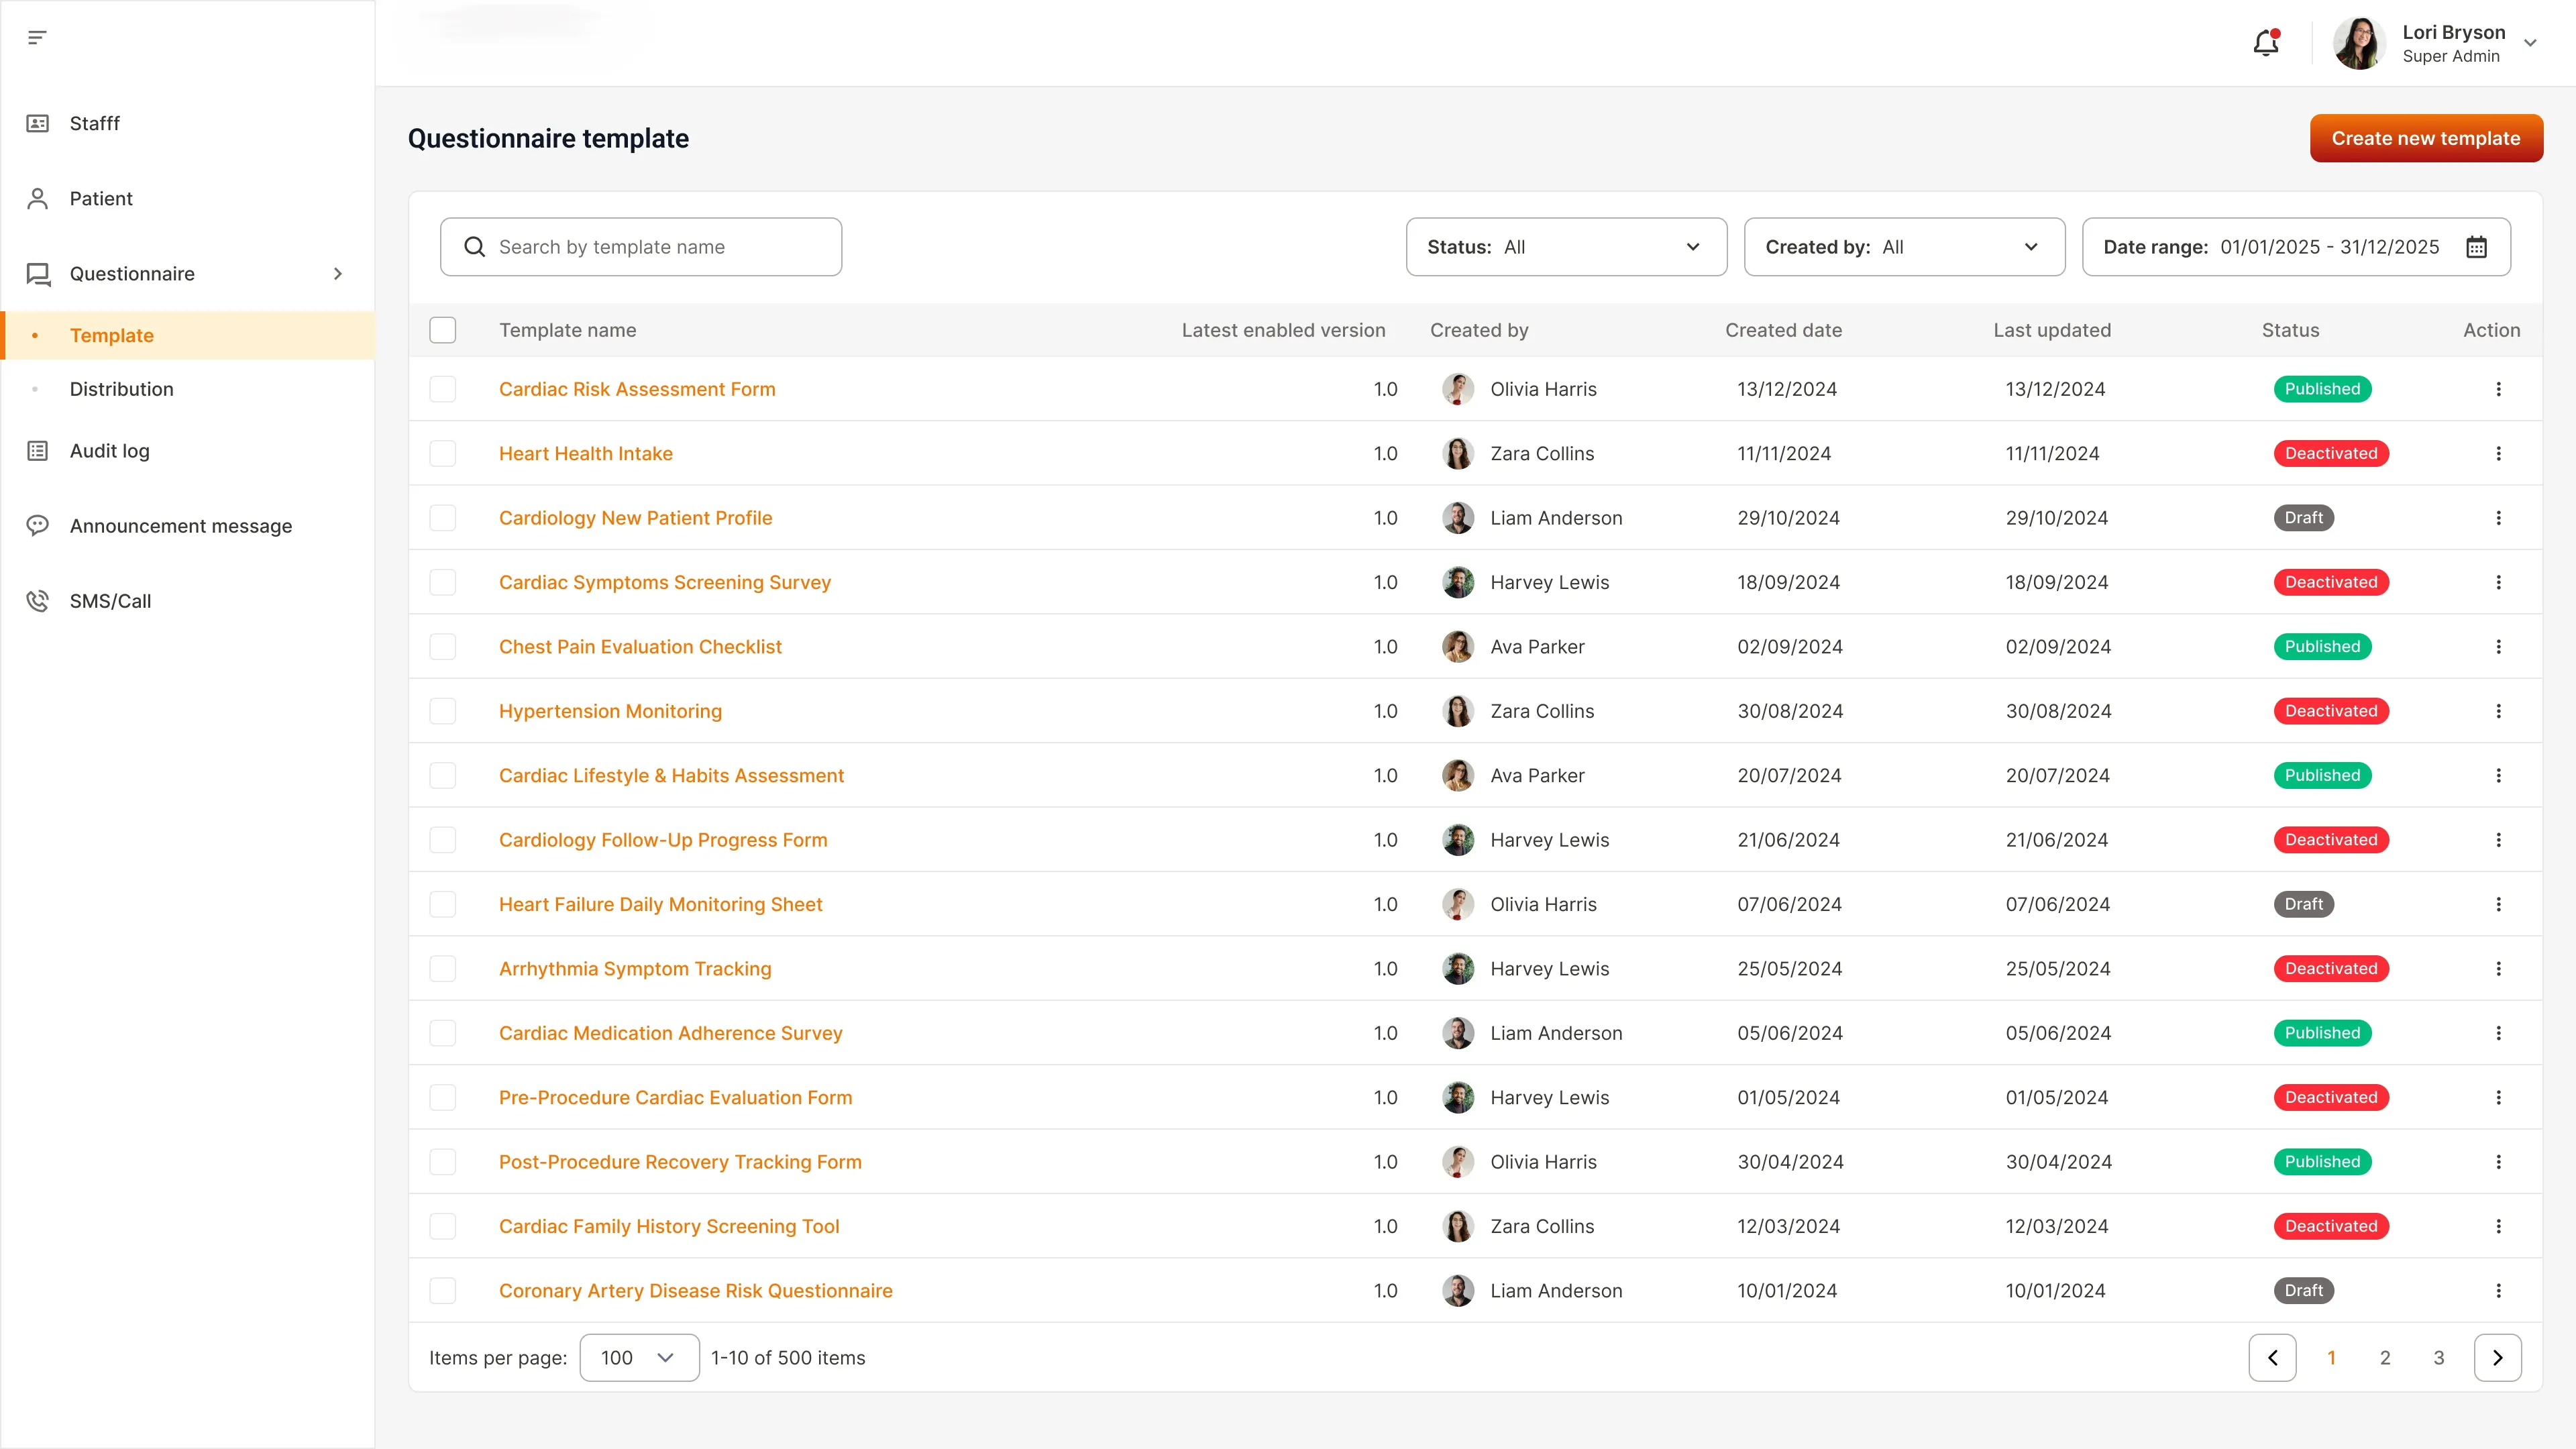The image size is (2576, 1449).
Task: Open the Created by filter dropdown
Action: pos(1904,247)
